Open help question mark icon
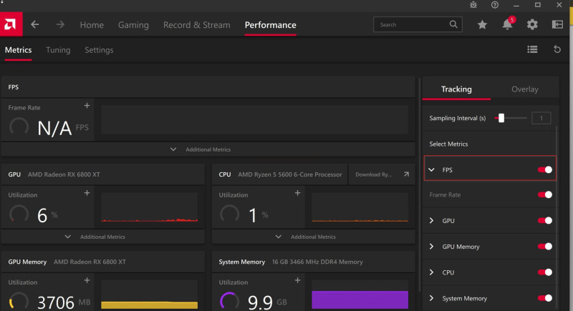 click(x=494, y=5)
